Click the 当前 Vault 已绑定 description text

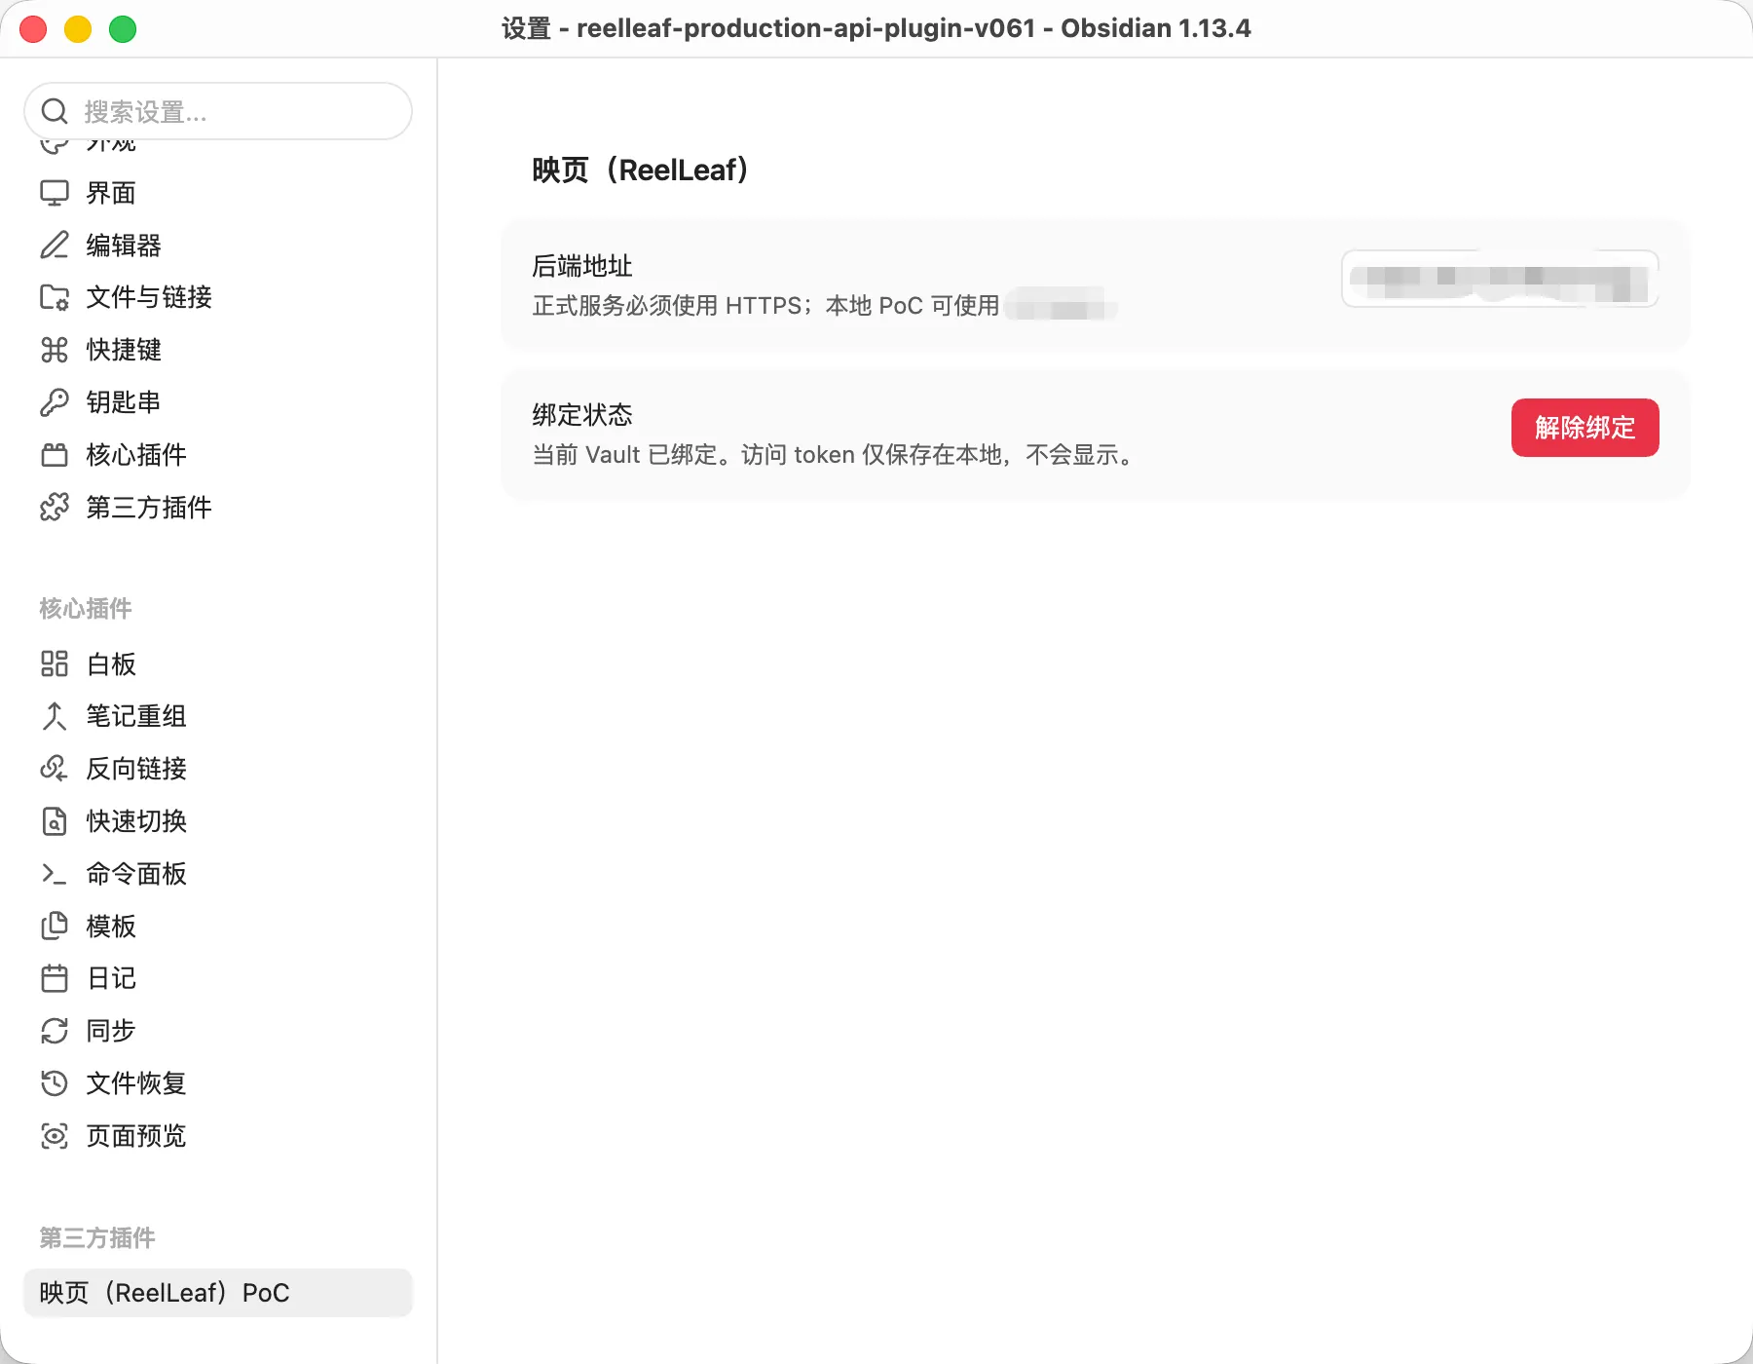[x=834, y=455]
